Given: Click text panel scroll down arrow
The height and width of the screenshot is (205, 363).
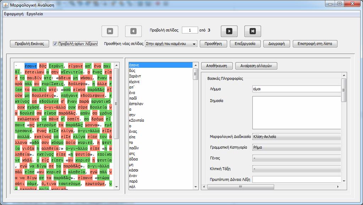Looking at the screenshot, I should 116,187.
